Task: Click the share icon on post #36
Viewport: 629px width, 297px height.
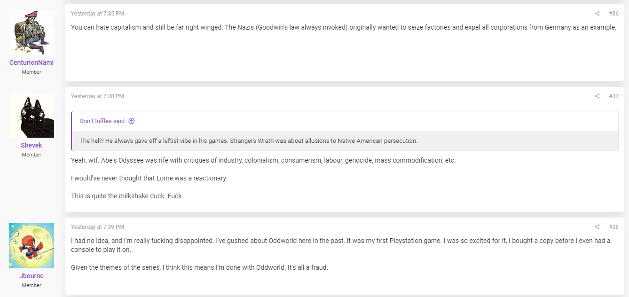Action: 597,14
